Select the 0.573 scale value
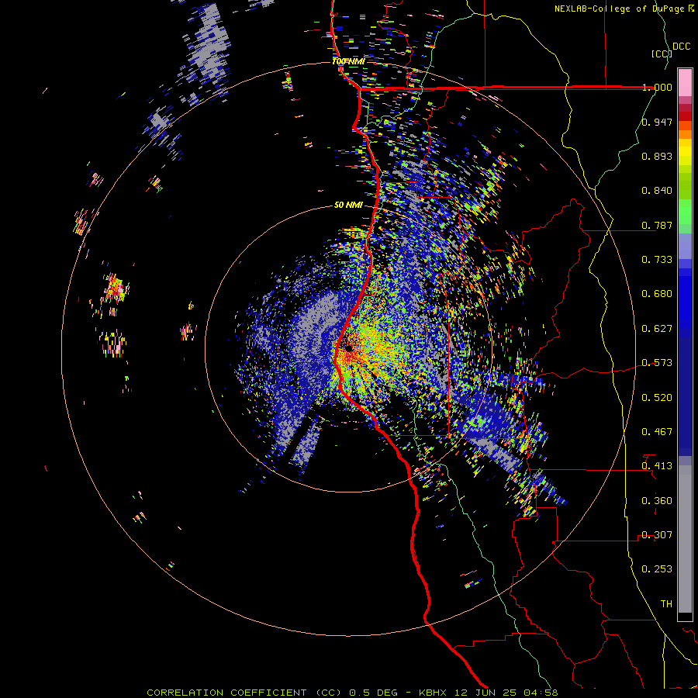The width and height of the screenshot is (698, 698). coord(657,363)
